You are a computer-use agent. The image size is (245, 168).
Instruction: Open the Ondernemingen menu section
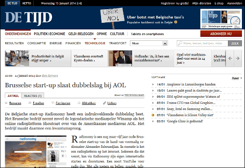pos(18,34)
